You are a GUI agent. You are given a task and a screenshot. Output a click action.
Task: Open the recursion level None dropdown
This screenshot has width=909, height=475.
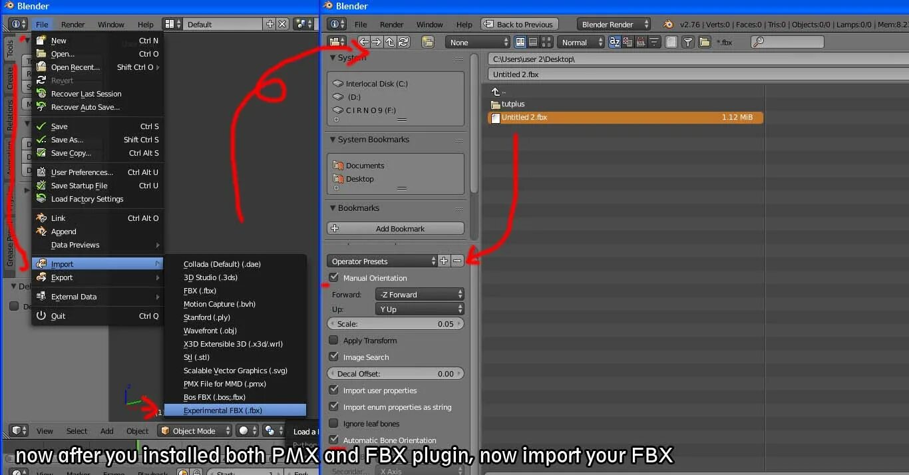[478, 42]
